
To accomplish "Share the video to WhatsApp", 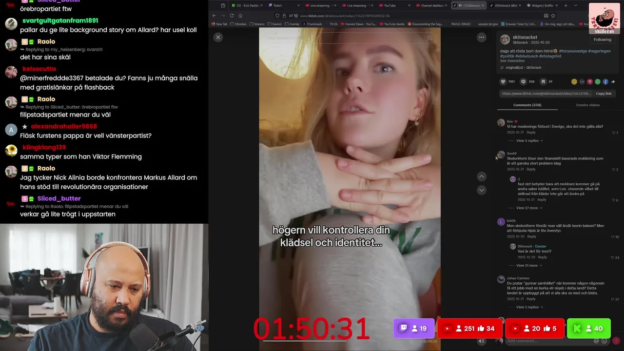I will [x=598, y=82].
